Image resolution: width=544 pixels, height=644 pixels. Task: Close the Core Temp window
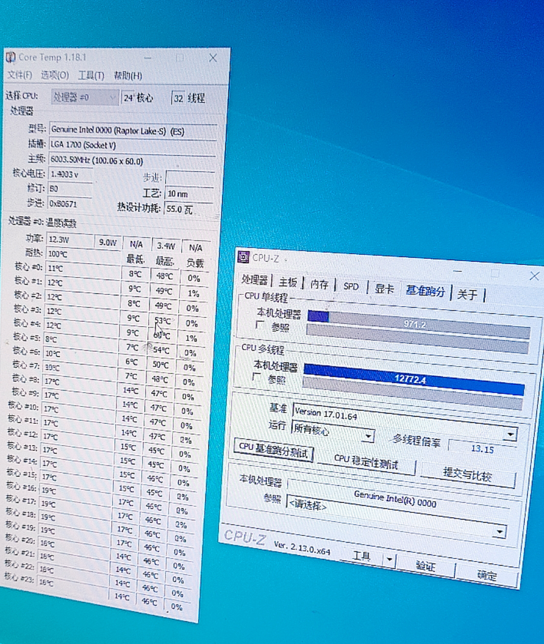click(x=213, y=58)
